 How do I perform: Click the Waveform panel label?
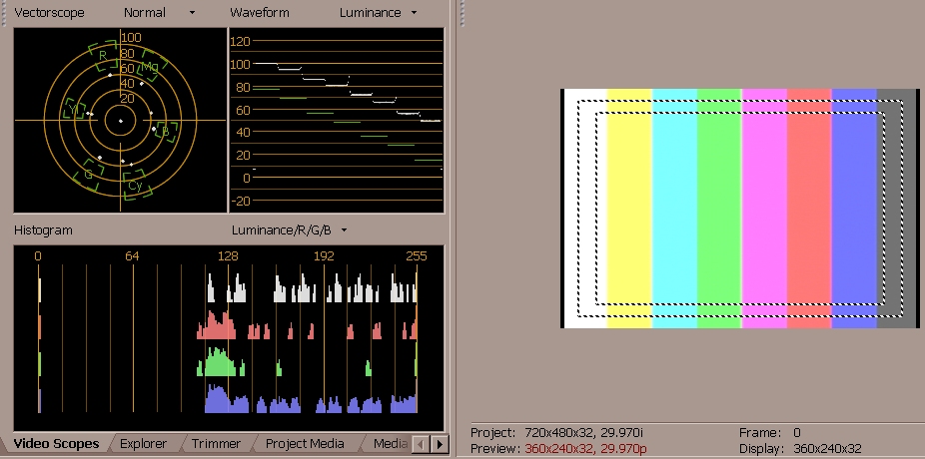tap(260, 12)
